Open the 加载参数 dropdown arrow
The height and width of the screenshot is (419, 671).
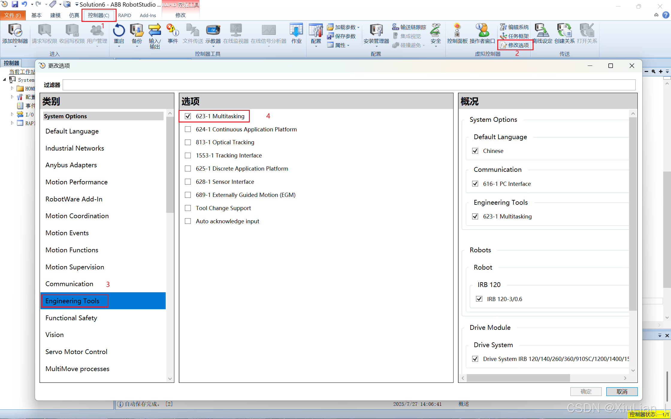click(x=358, y=28)
